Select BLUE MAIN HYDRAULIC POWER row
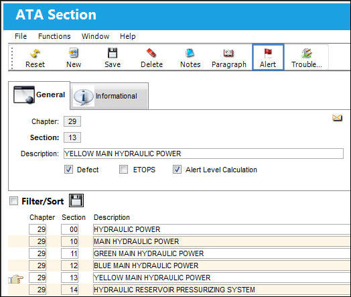351x297 pixels. (222, 265)
